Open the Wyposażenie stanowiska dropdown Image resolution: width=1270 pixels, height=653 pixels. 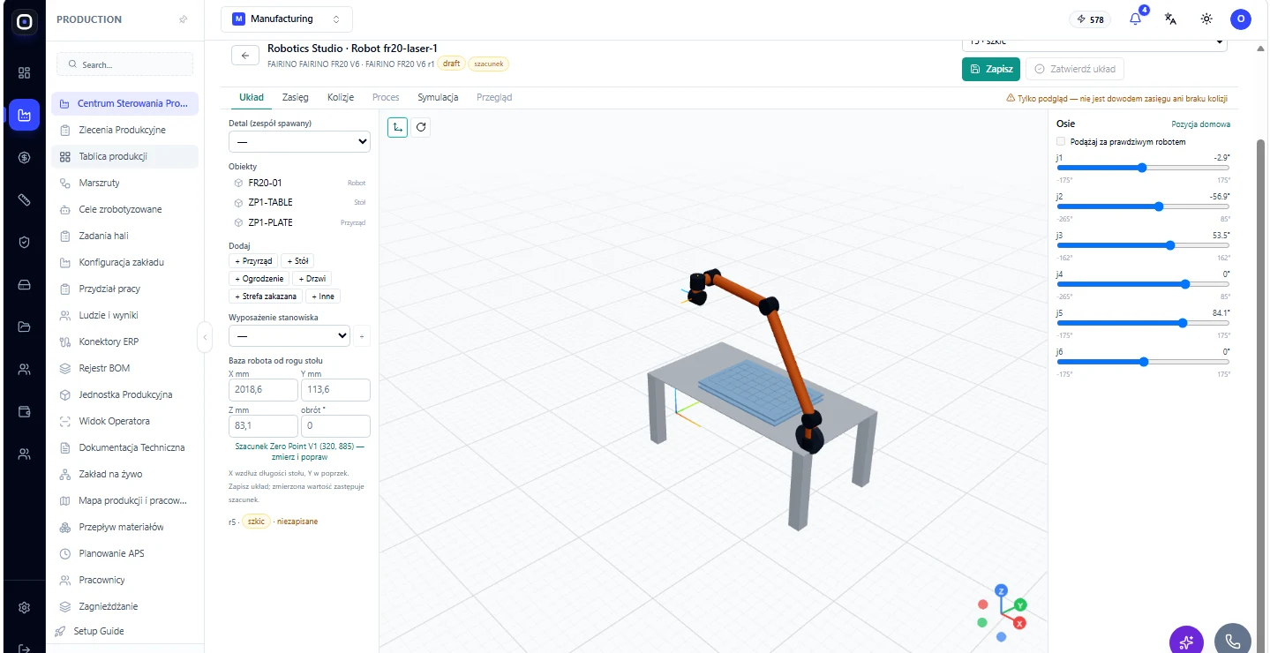pos(289,336)
